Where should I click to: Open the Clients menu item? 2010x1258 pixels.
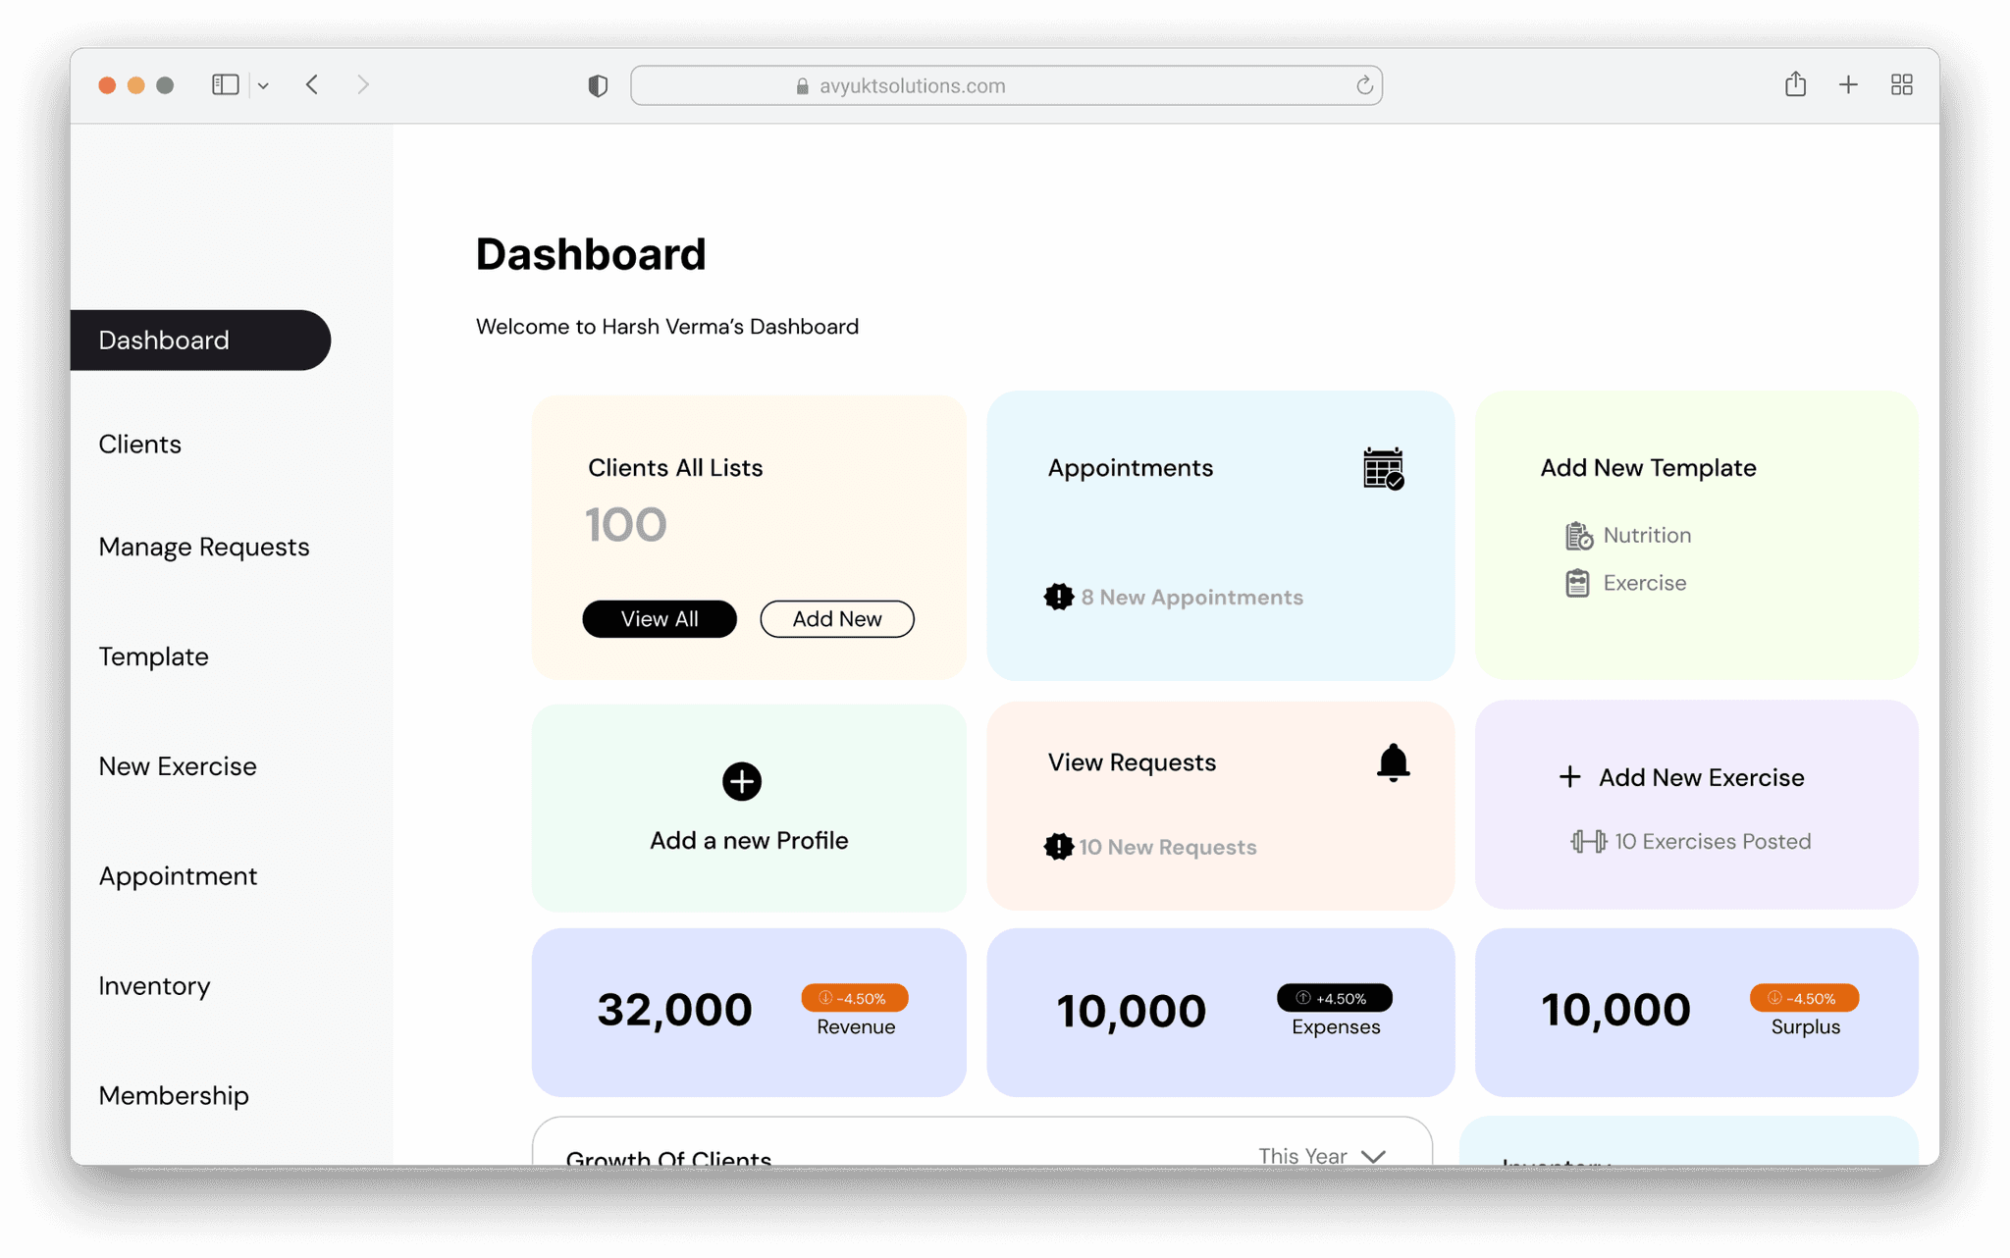click(139, 444)
